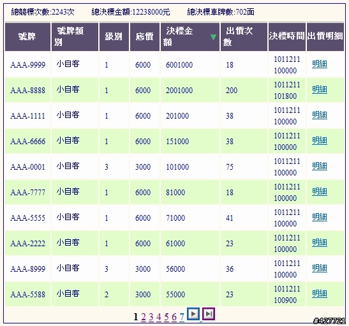Click winning bid amount 151000

point(177,141)
